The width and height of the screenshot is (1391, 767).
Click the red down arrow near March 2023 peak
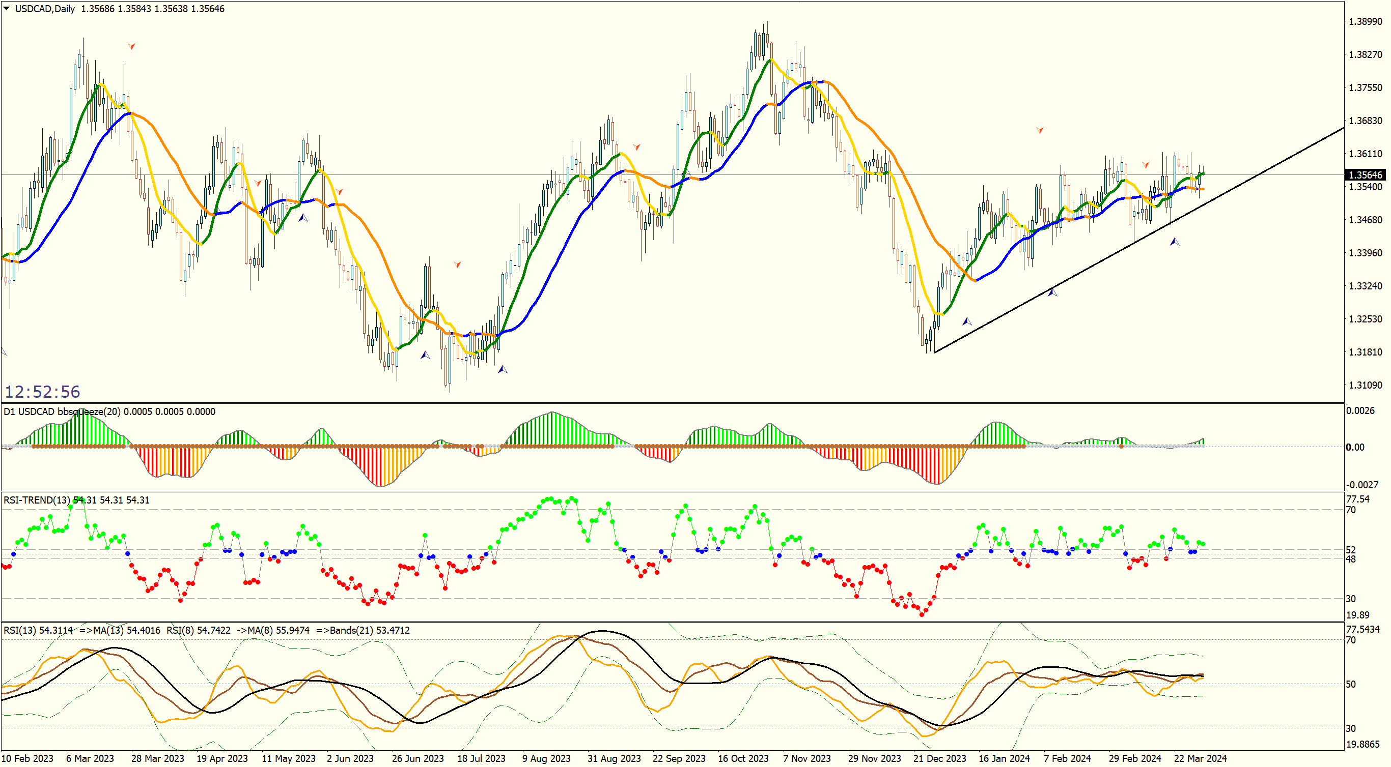tap(131, 46)
